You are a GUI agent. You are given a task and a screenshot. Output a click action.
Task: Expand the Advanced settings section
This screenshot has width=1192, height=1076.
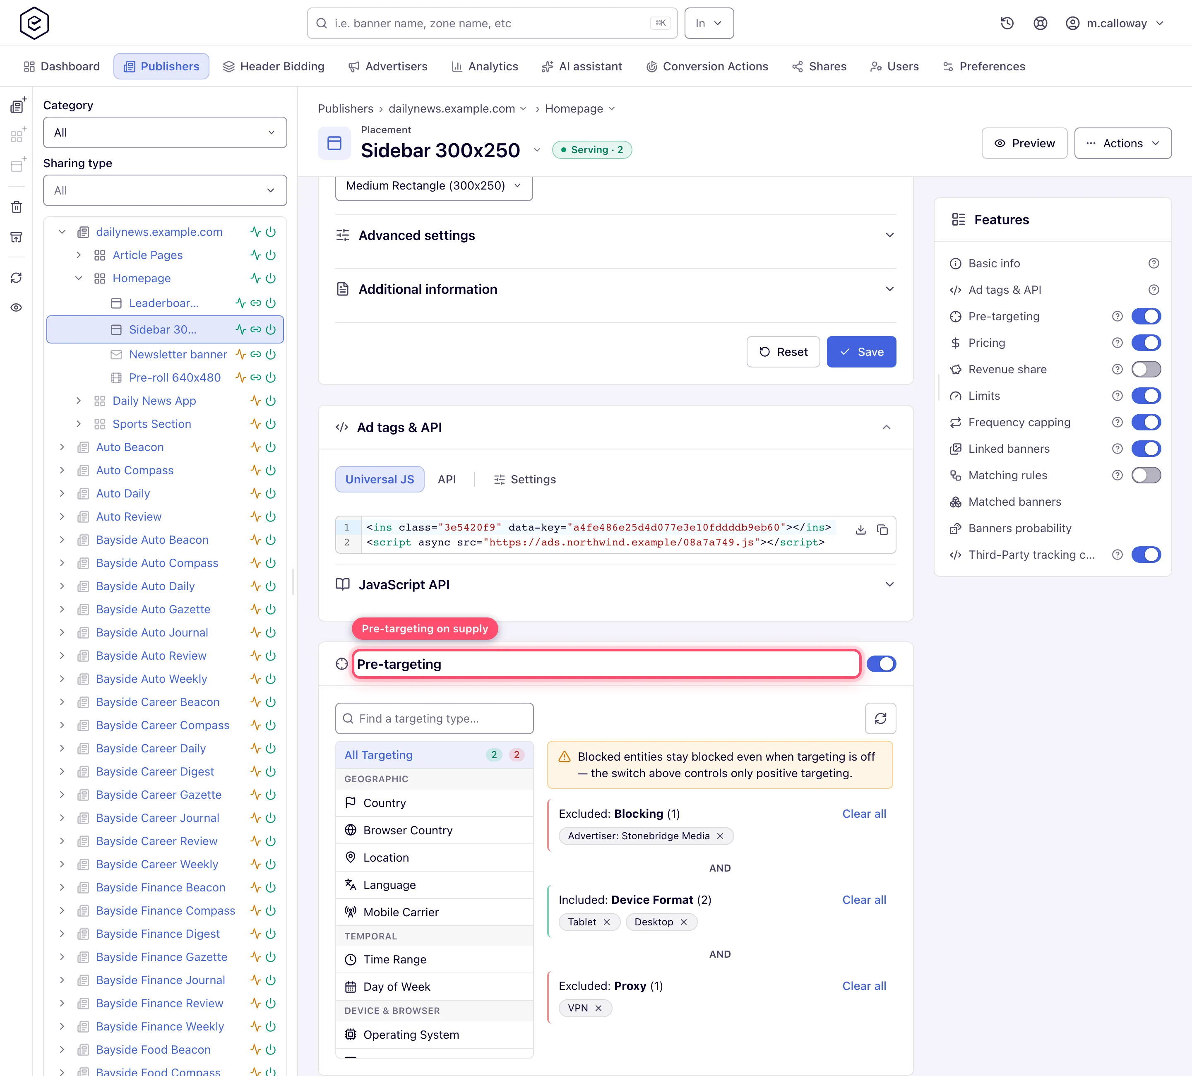point(615,235)
